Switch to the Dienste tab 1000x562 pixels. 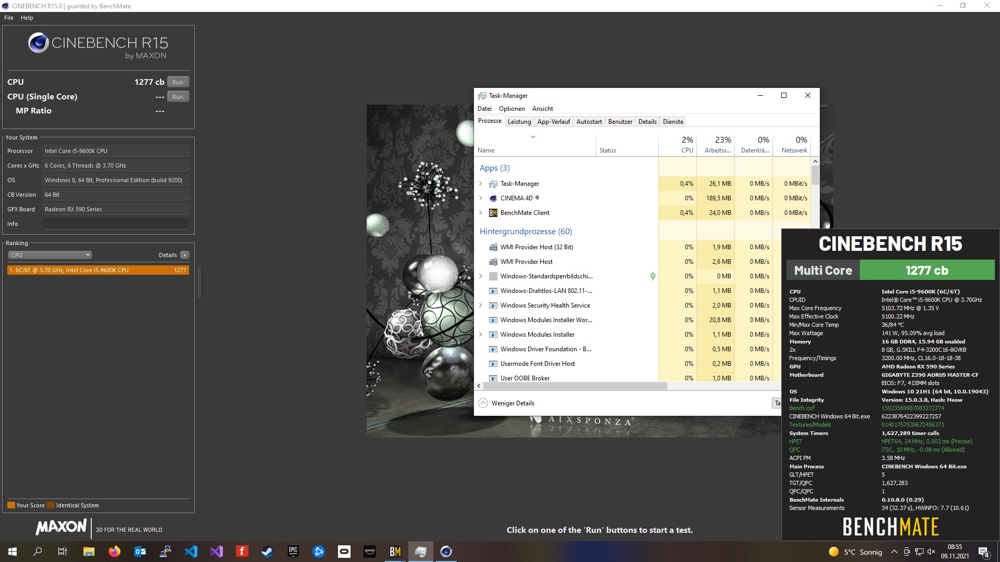click(673, 122)
